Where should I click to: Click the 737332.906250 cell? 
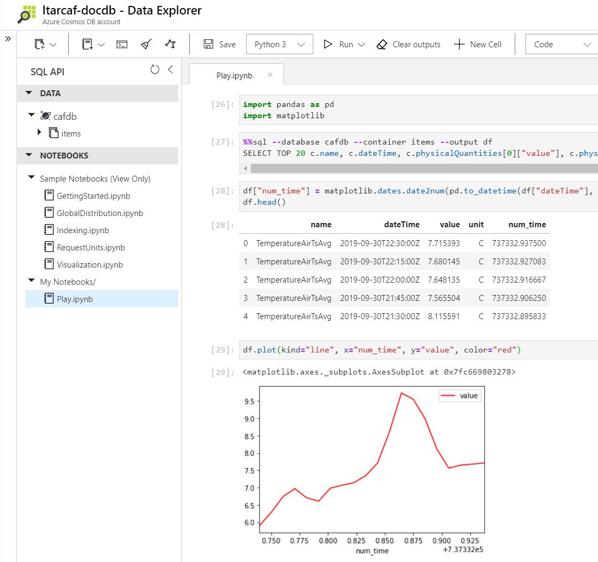(518, 298)
